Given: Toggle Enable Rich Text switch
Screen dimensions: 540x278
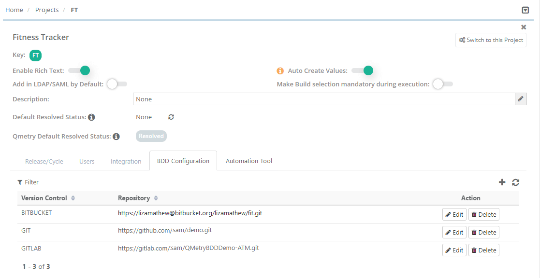Looking at the screenshot, I should click(79, 71).
